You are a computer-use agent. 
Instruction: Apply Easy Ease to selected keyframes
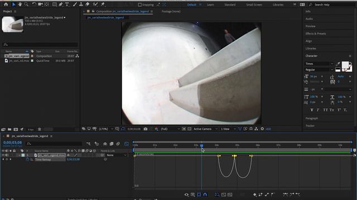285,194
